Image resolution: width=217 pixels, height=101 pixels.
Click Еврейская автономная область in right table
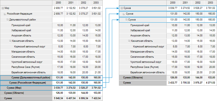(x=147, y=72)
